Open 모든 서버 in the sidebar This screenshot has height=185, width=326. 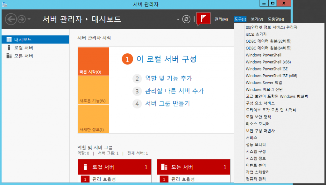tap(24, 56)
